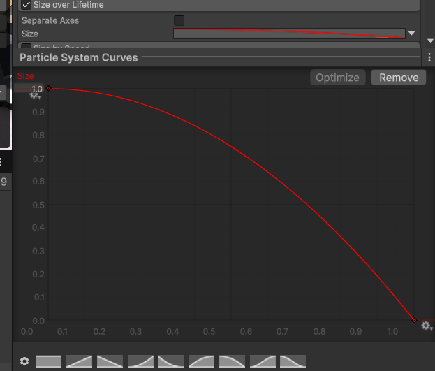Open the Size curve mode dropdown arrow
435x371 pixels.
(412, 34)
